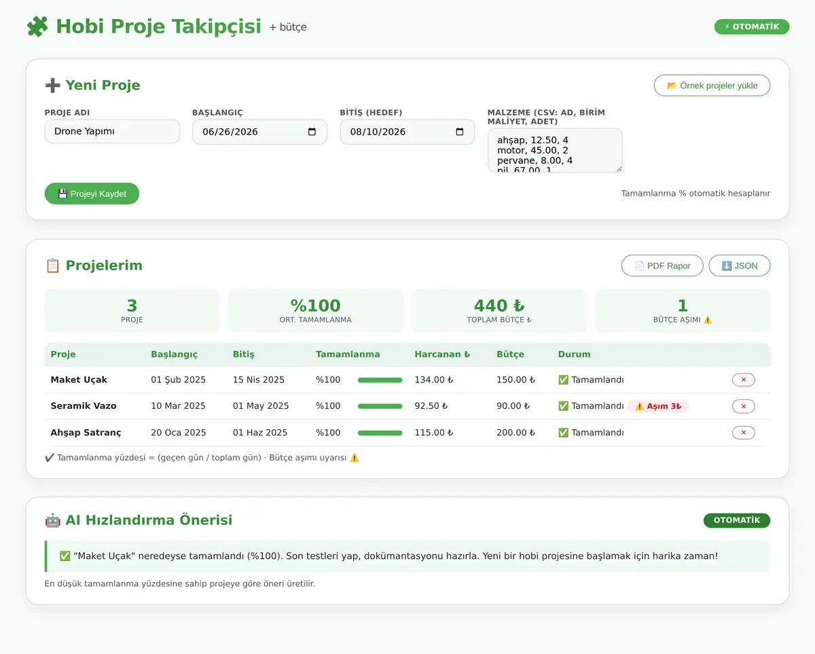Click Maket Uçak completion progress bar

pyautogui.click(x=380, y=380)
